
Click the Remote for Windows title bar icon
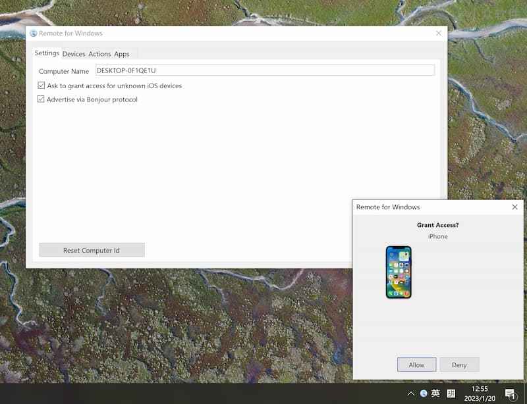click(x=33, y=34)
